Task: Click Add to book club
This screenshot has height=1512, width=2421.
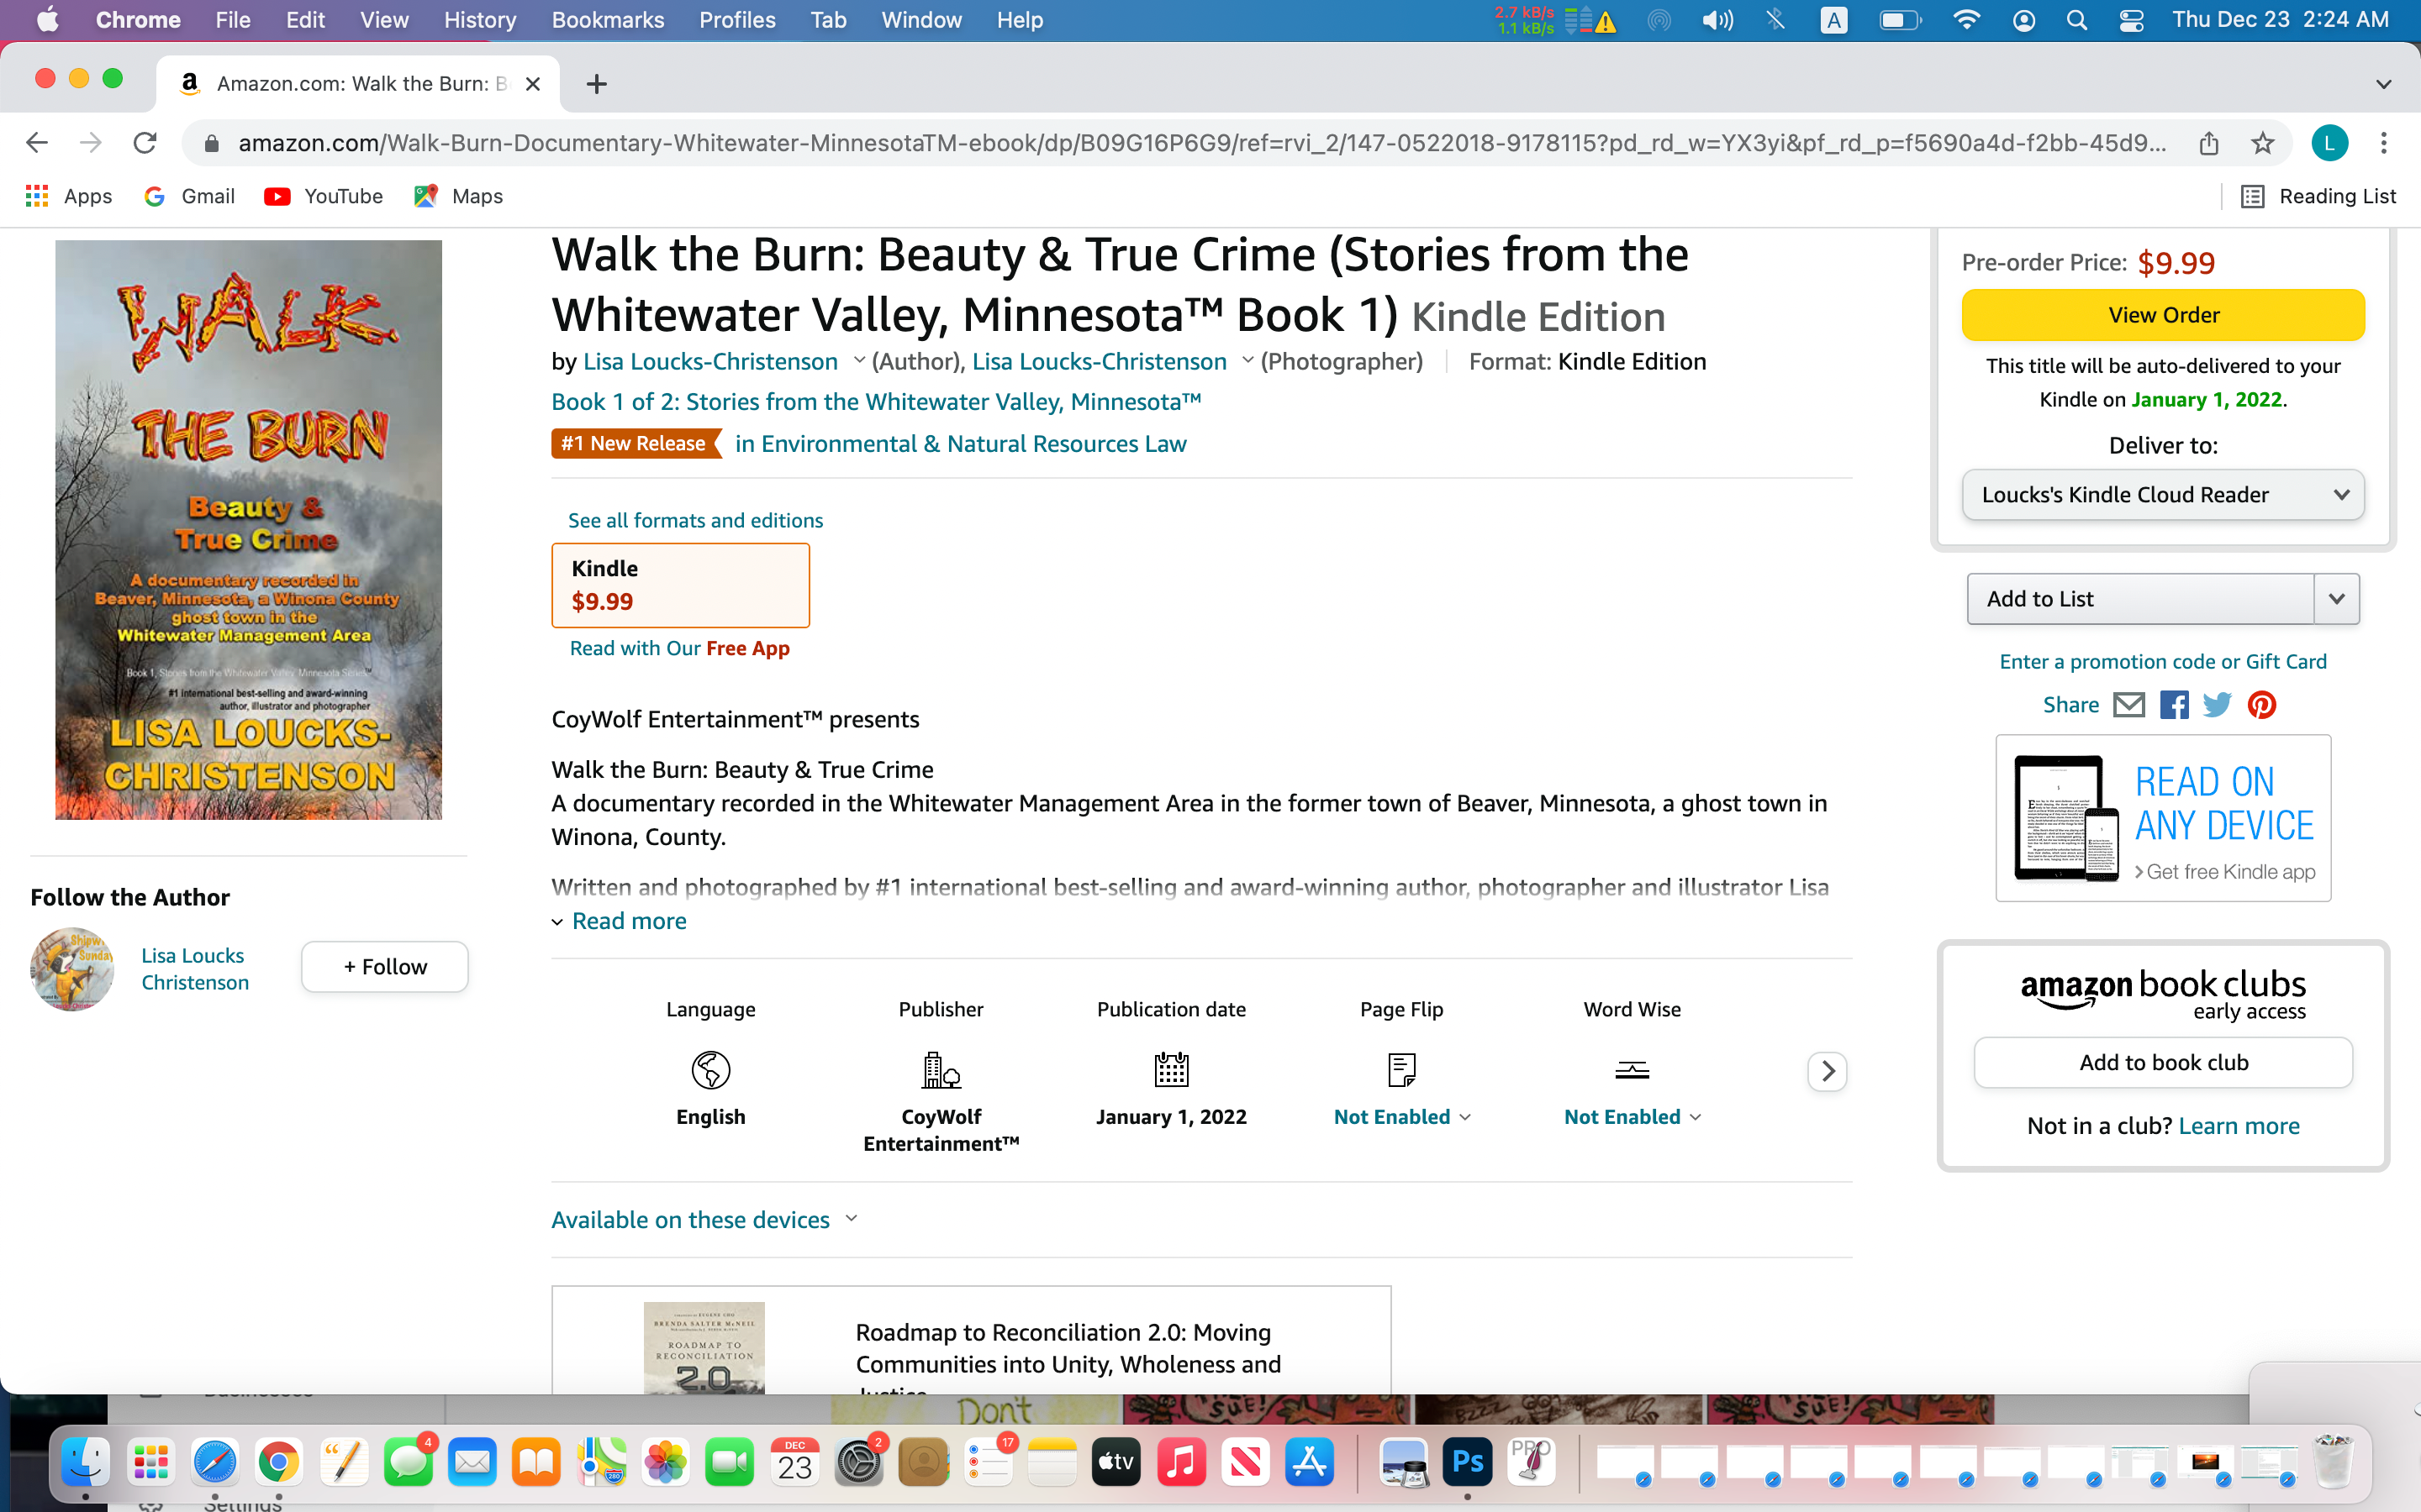Action: click(x=2163, y=1062)
